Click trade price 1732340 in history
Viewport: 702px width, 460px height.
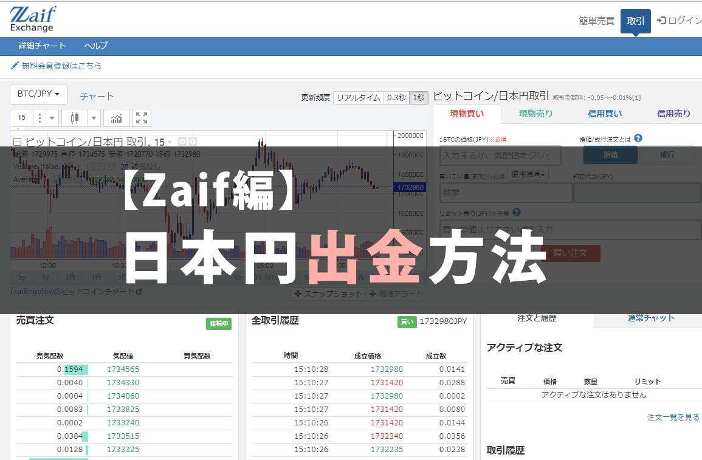387,436
